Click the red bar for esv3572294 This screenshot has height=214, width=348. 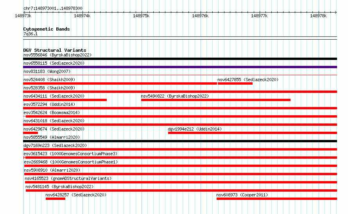click(x=180, y=108)
